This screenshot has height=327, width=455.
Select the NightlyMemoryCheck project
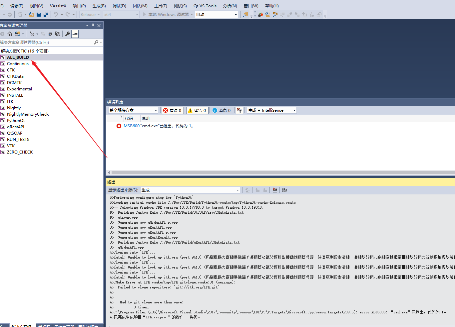tap(28, 114)
